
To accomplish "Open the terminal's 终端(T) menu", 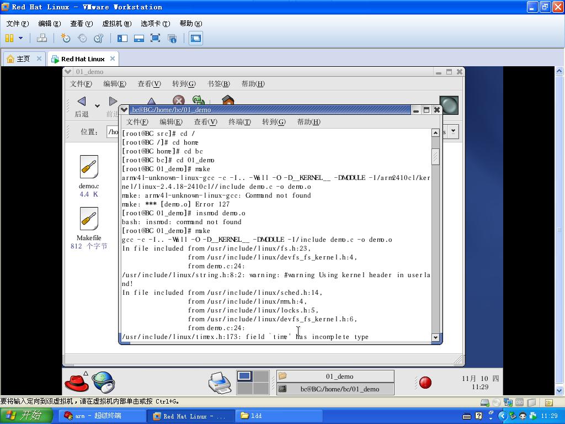I will [239, 122].
